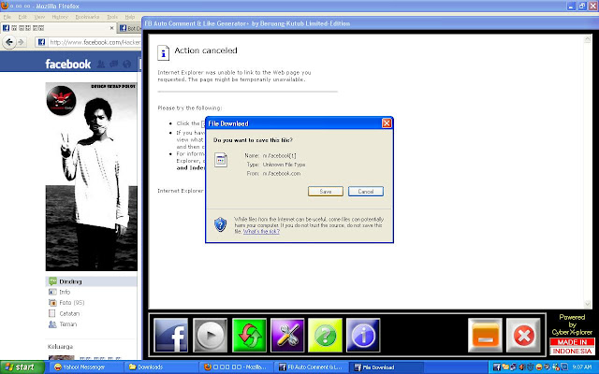Viewport: 599px width, 374px height.
Task: Open the Edit menu in Firefox
Action: [x=22, y=17]
